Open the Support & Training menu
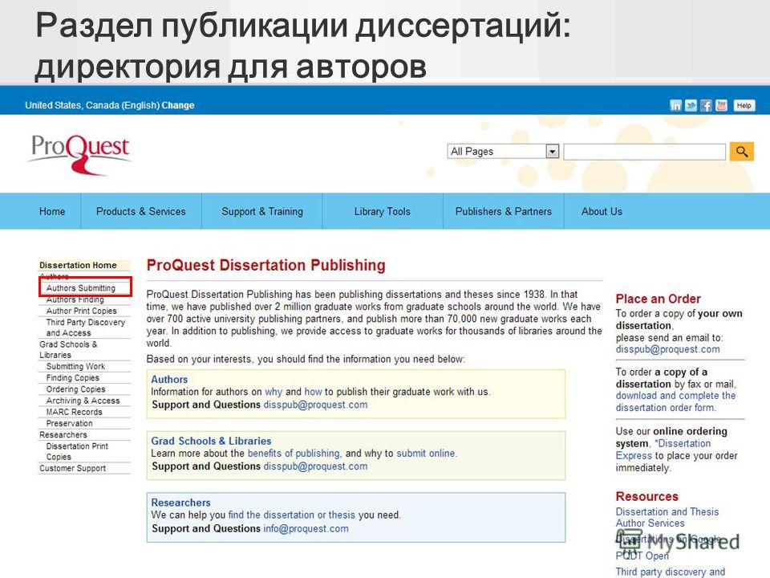 tap(262, 211)
